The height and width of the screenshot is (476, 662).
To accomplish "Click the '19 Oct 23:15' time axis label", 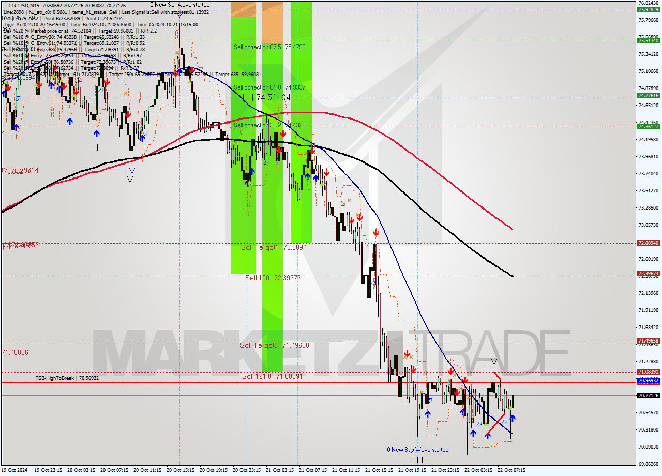I will (48, 470).
